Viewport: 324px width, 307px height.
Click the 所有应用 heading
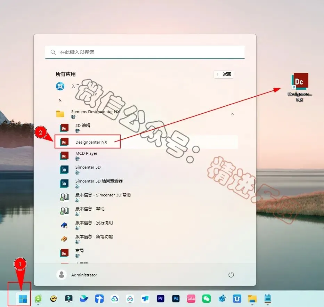tap(65, 74)
